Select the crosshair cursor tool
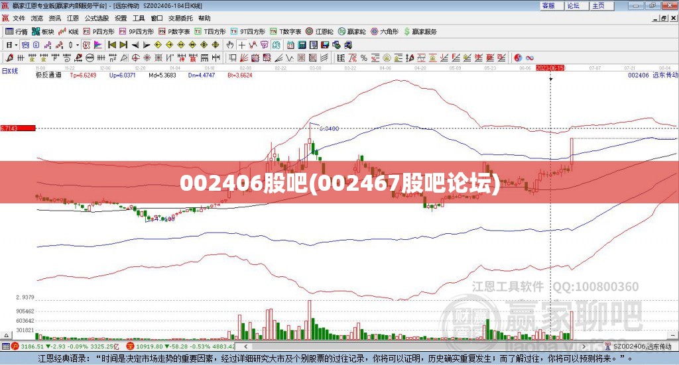The height and width of the screenshot is (365, 679). (242, 45)
